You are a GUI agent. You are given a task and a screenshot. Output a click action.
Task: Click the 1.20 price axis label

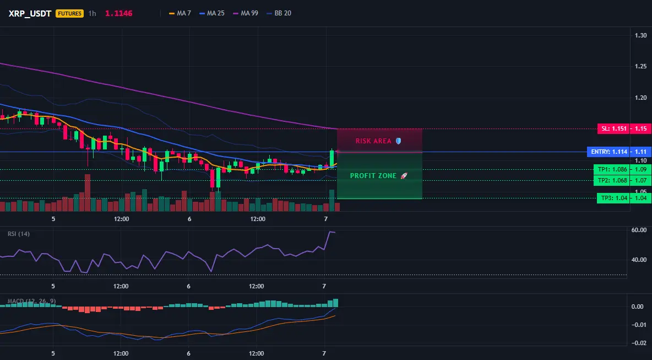[640, 98]
